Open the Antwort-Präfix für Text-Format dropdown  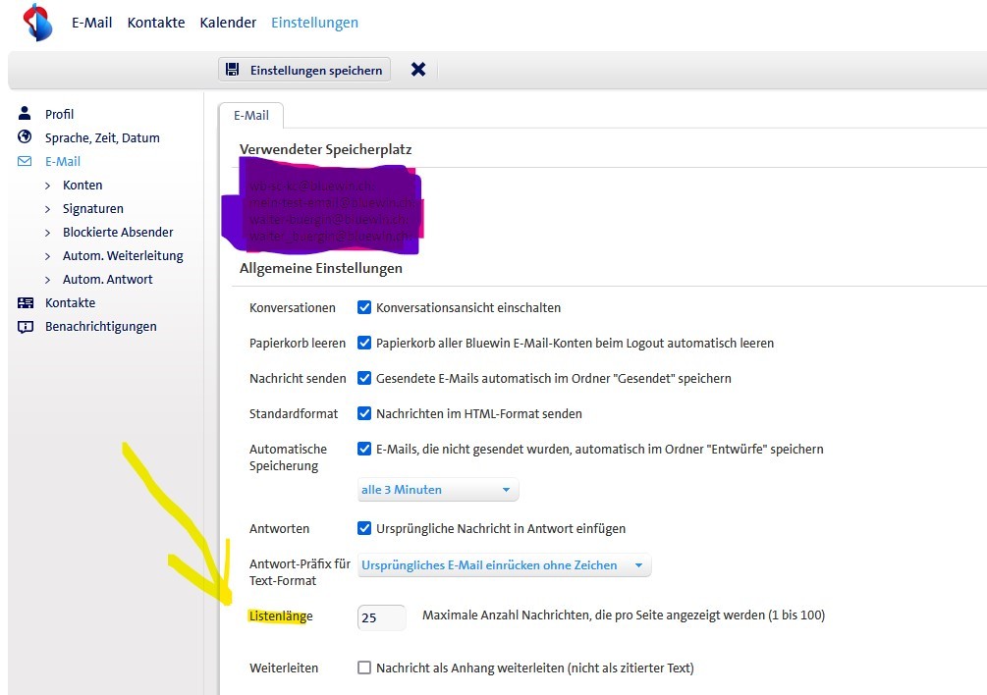pos(504,565)
